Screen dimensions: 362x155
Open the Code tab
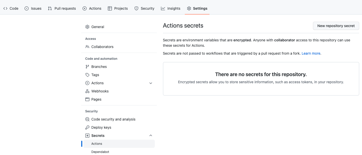[11, 8]
